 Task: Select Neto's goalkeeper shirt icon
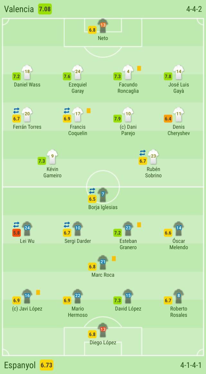(103, 26)
